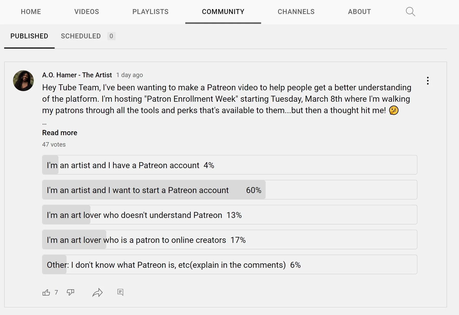Open the comments icon on the post
Viewport: 459px width, 315px height.
[120, 292]
